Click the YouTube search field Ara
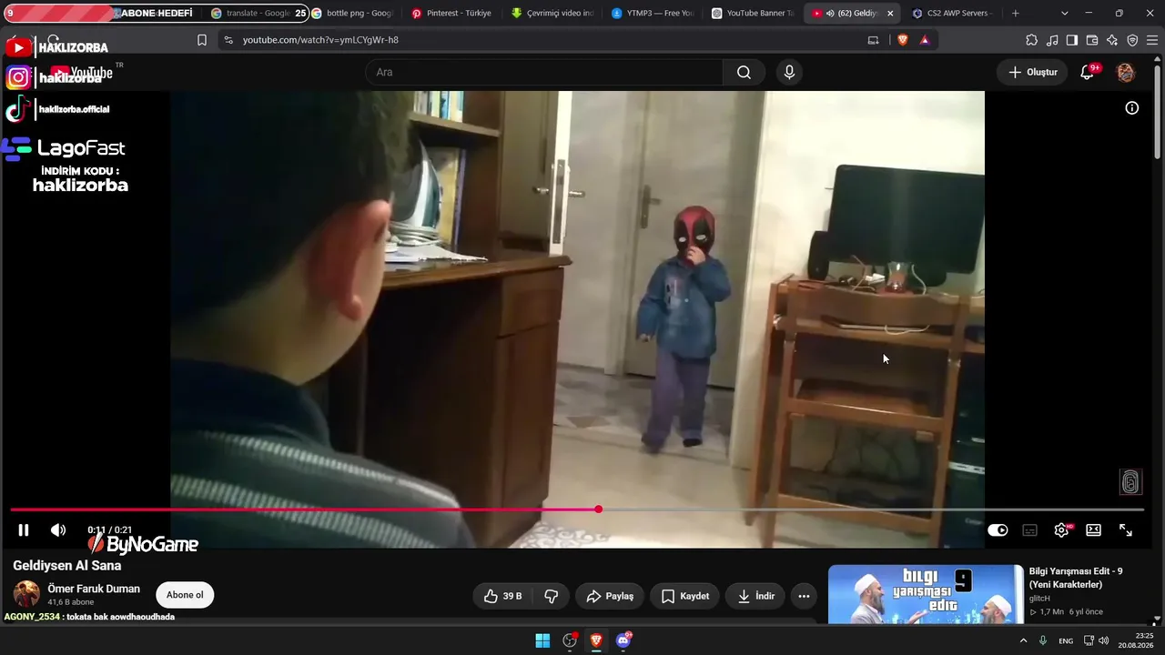 544,72
